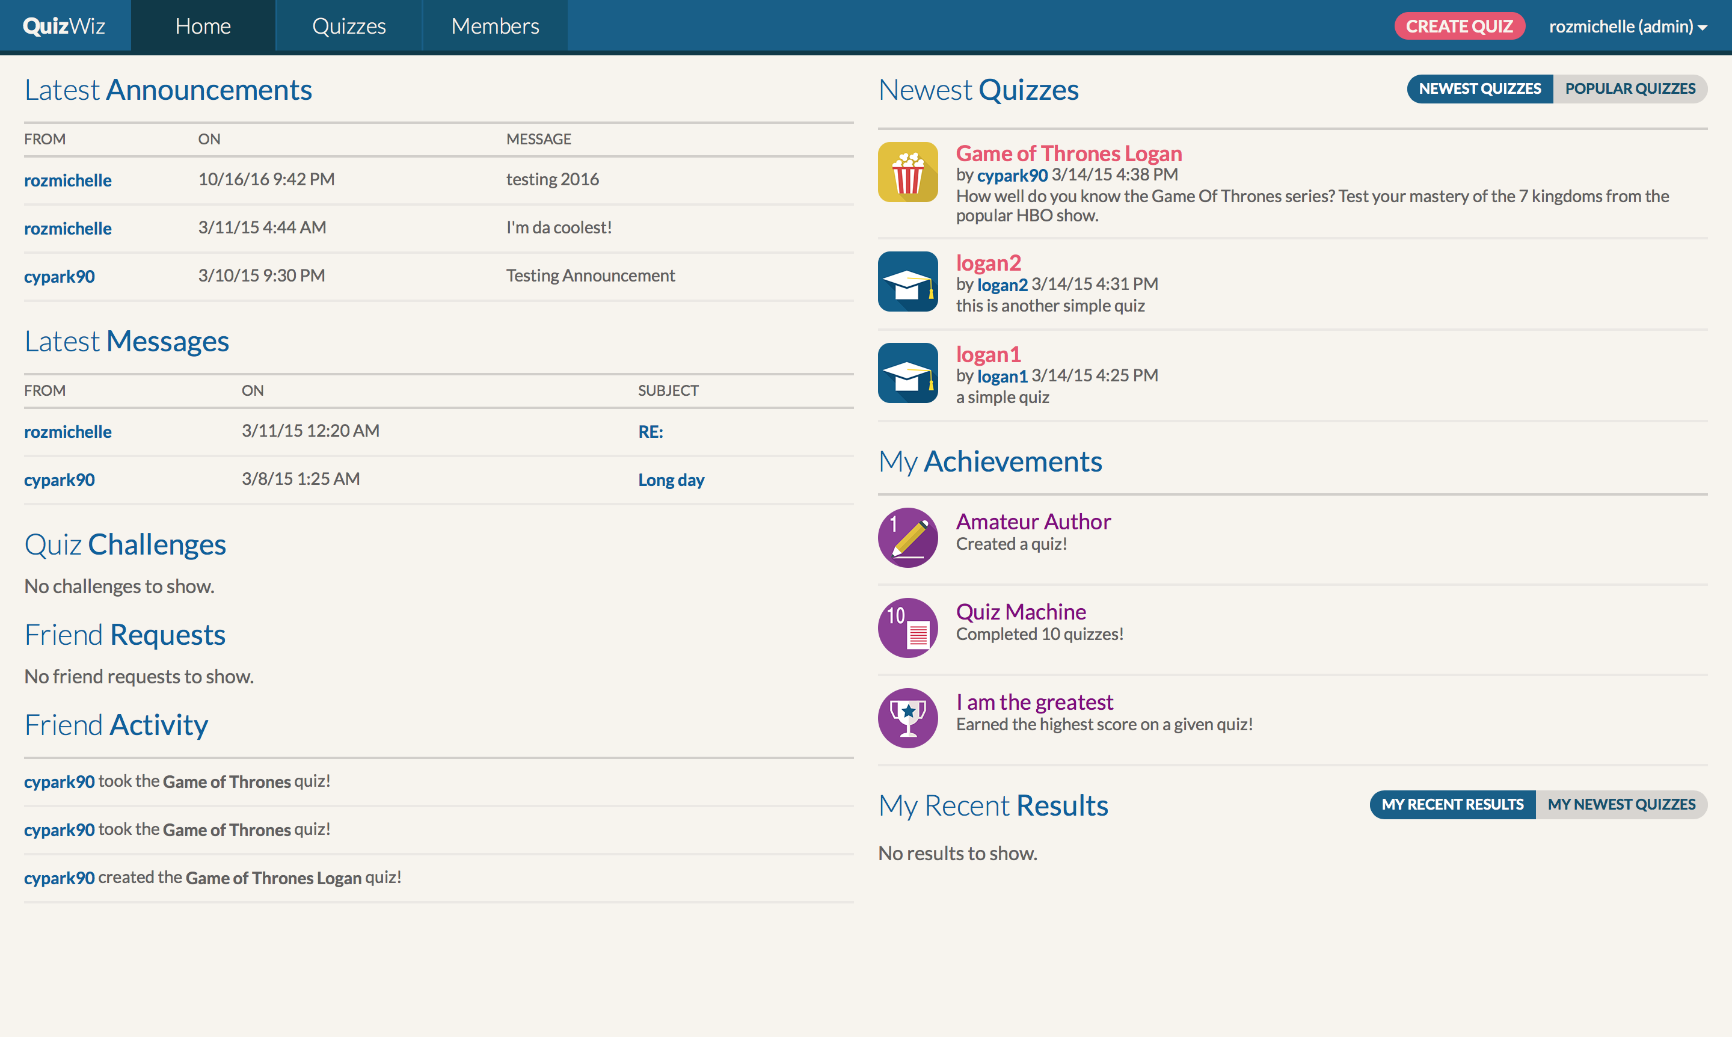Open cypark90 from the Testing Announcement row
The width and height of the screenshot is (1732, 1037).
60,277
